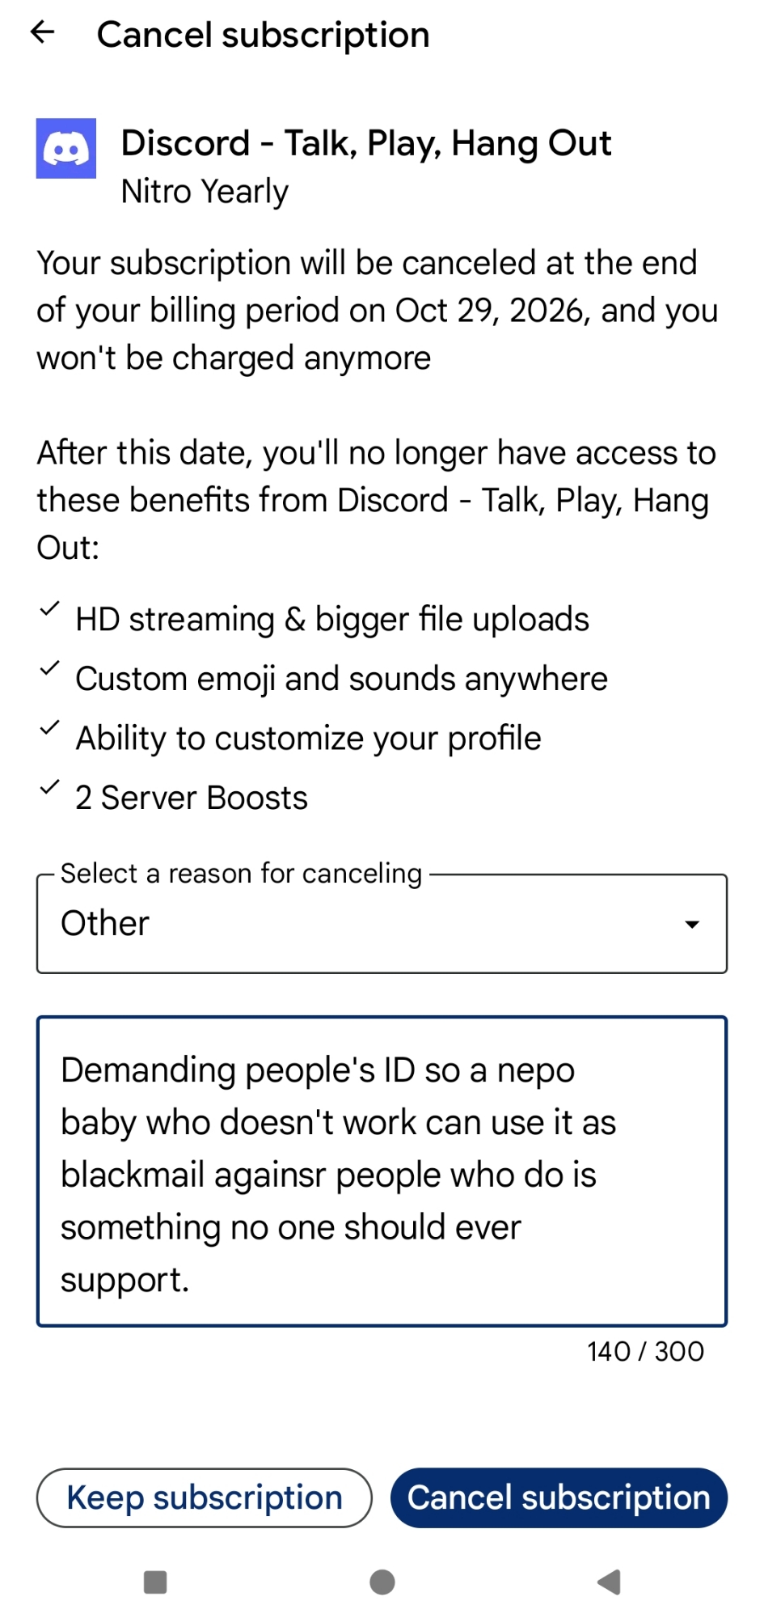Tap the checkmark next to 2 Server Boosts
764x1618 pixels.
(49, 787)
